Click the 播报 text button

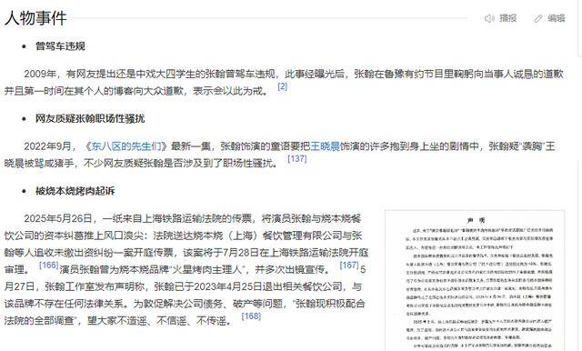(x=507, y=18)
